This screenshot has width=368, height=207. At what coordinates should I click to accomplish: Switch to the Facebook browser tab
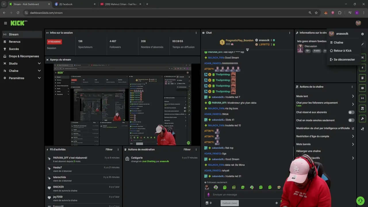(x=75, y=4)
